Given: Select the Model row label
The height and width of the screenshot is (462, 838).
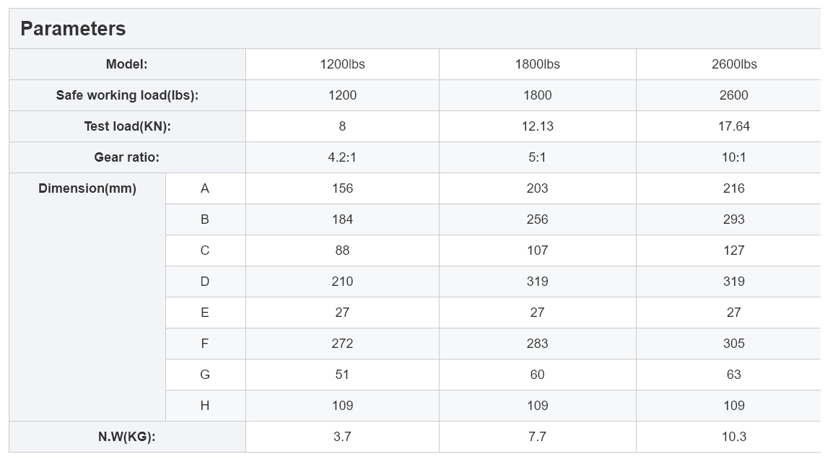Looking at the screenshot, I should click(x=127, y=64).
